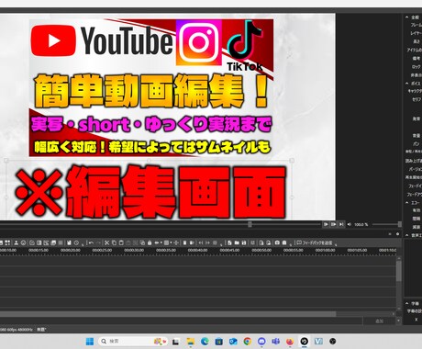Collapse the 音声 effects section chevron

point(406,235)
